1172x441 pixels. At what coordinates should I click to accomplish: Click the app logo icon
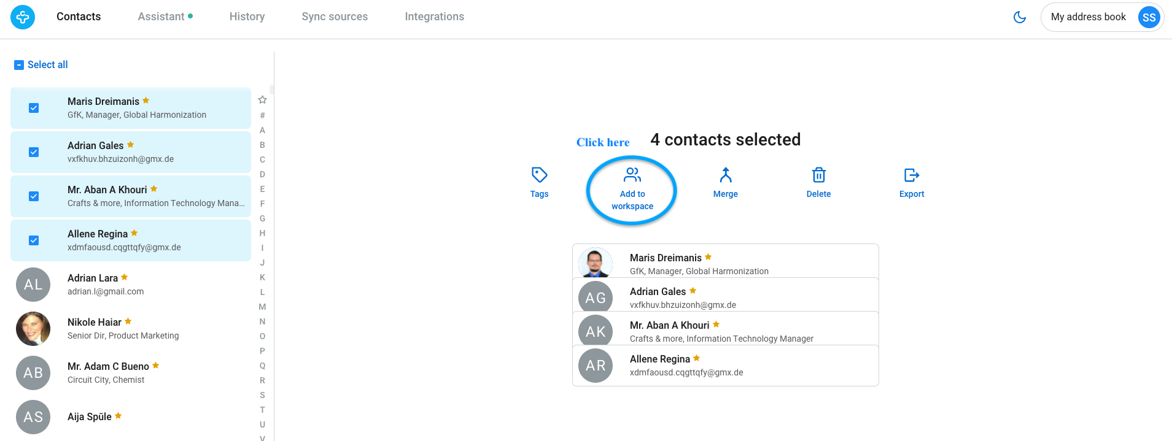click(x=23, y=17)
